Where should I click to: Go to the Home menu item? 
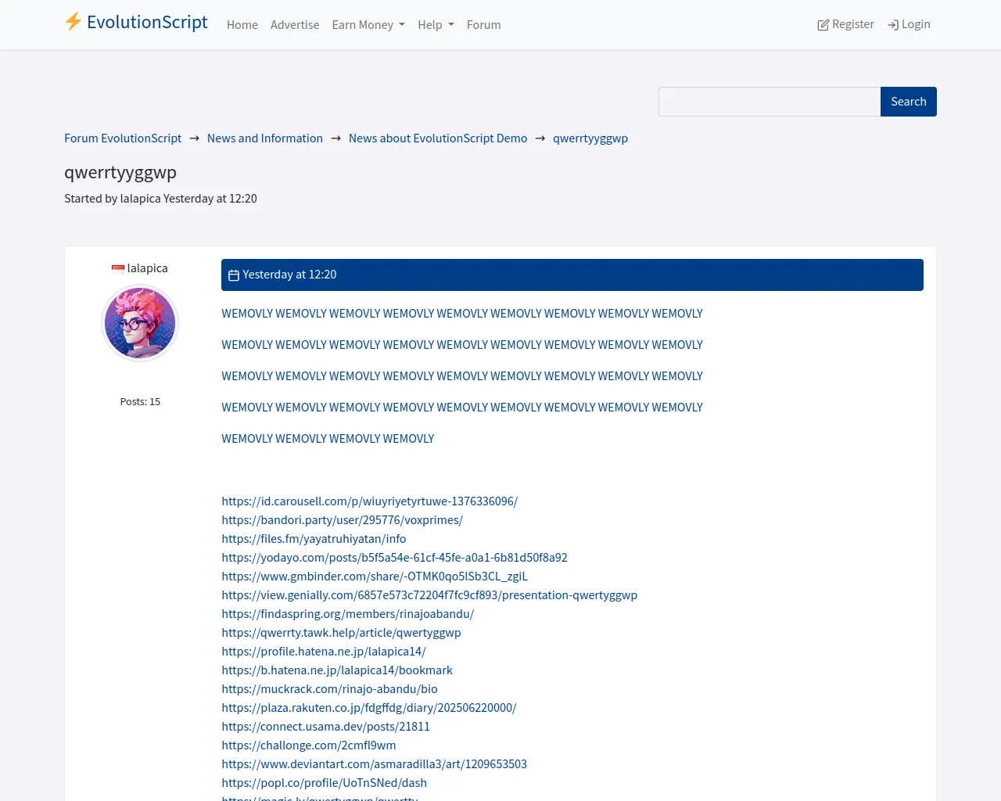[x=242, y=25]
